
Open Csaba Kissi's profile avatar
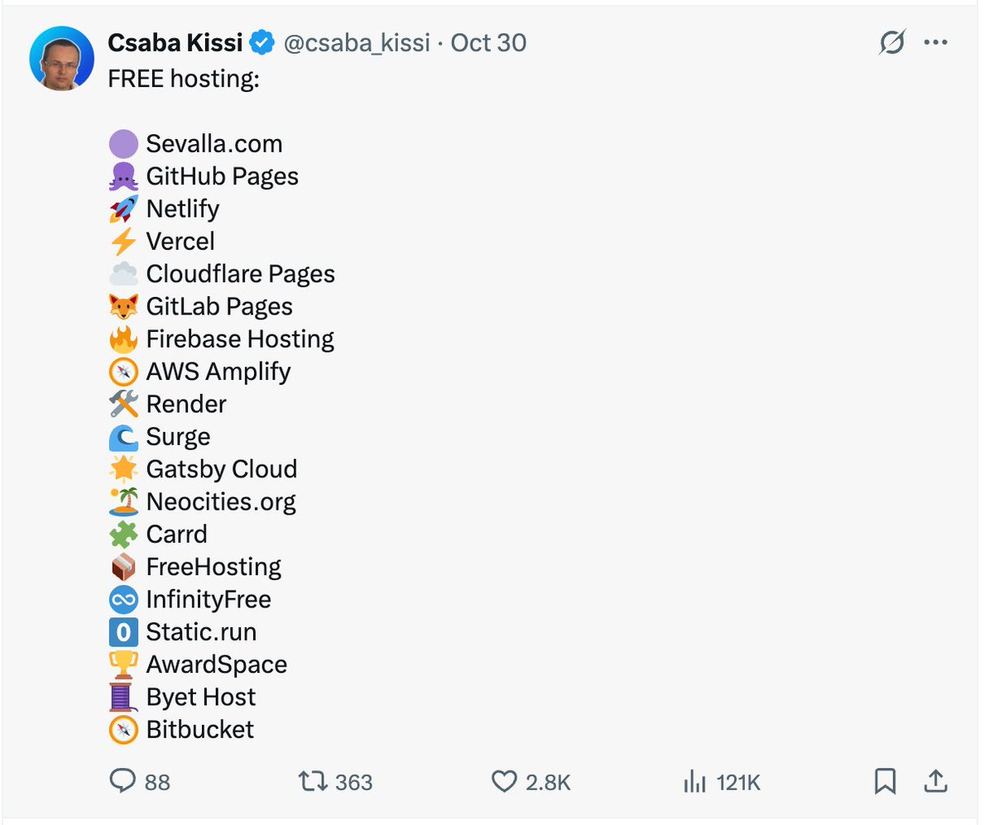[61, 58]
